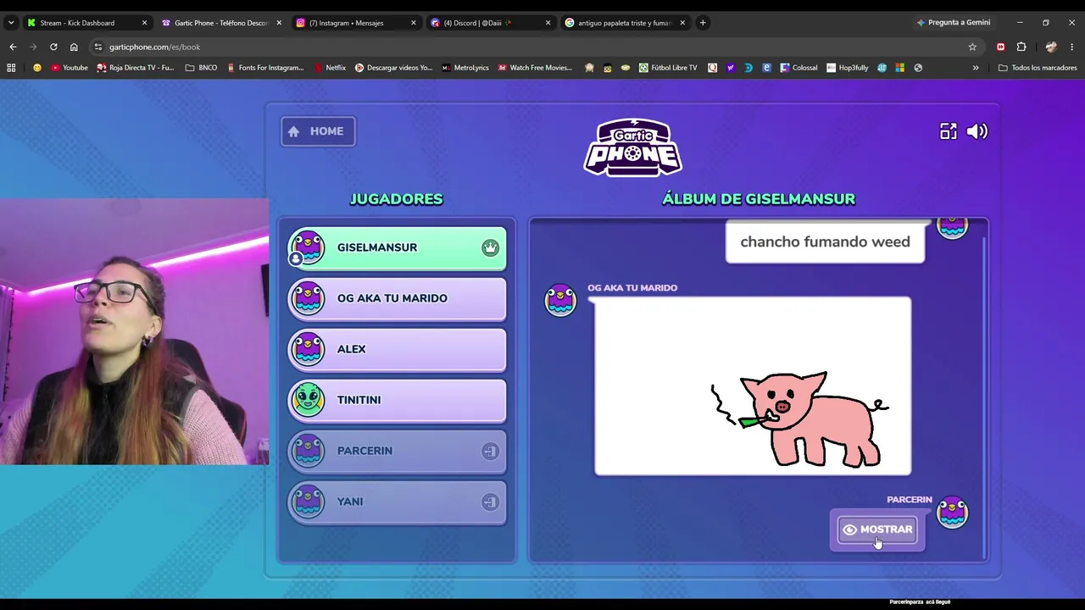Image resolution: width=1085 pixels, height=610 pixels.
Task: Close the Instagram tab
Action: point(414,23)
